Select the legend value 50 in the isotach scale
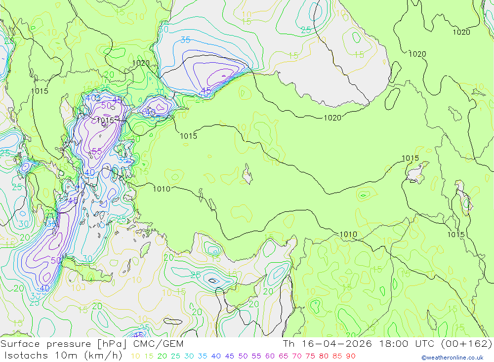The image size is (494, 362). [x=243, y=357]
